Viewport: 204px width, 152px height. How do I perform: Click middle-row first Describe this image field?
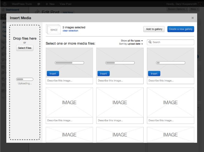69,120
